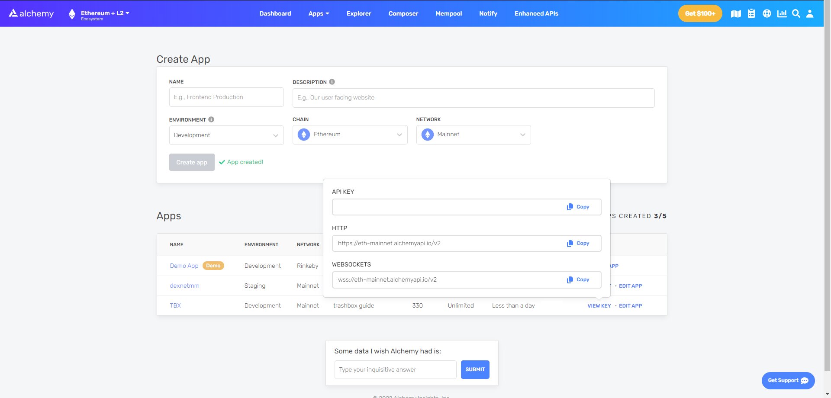
Task: Click the '330' value in TBX row
Action: 417,305
